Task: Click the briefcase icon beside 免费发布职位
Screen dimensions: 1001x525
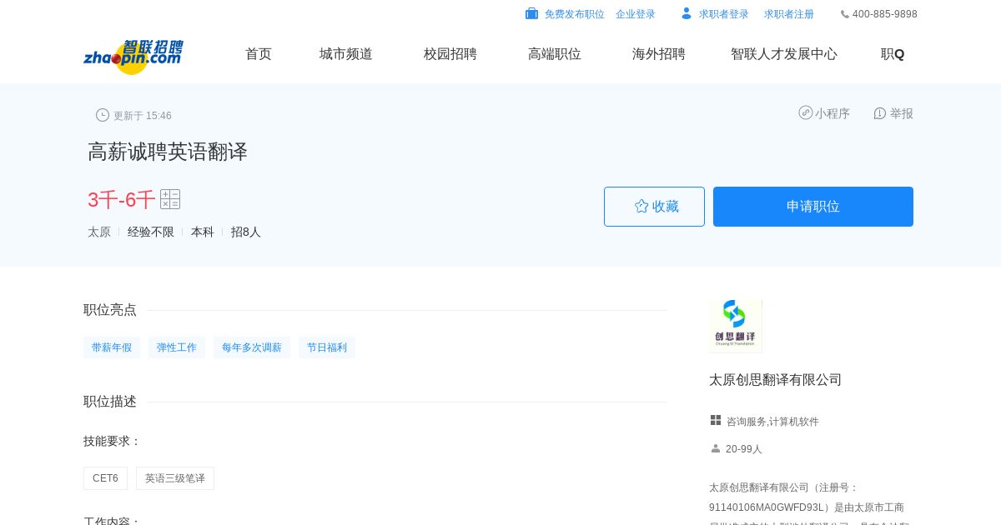Action: tap(531, 13)
